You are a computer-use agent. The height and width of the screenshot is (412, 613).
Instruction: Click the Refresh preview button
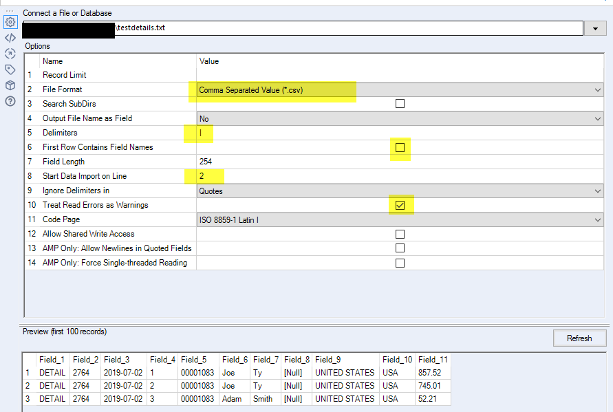click(x=579, y=338)
